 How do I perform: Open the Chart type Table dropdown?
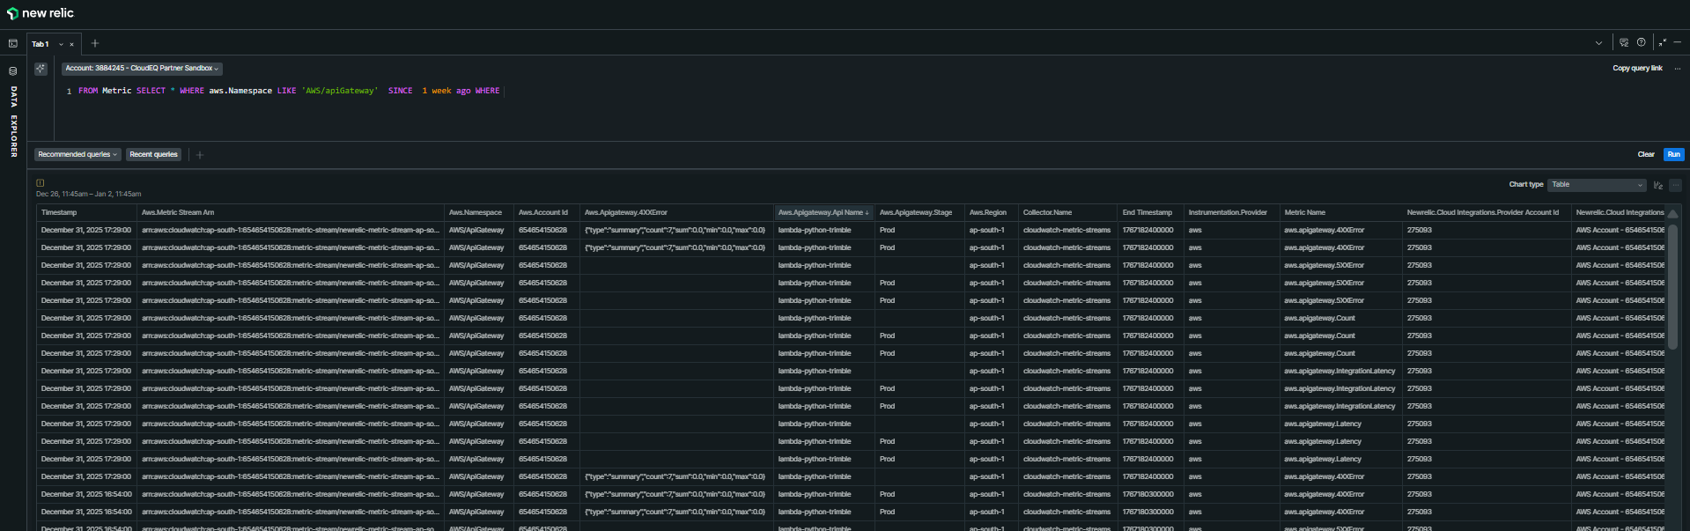click(1598, 185)
